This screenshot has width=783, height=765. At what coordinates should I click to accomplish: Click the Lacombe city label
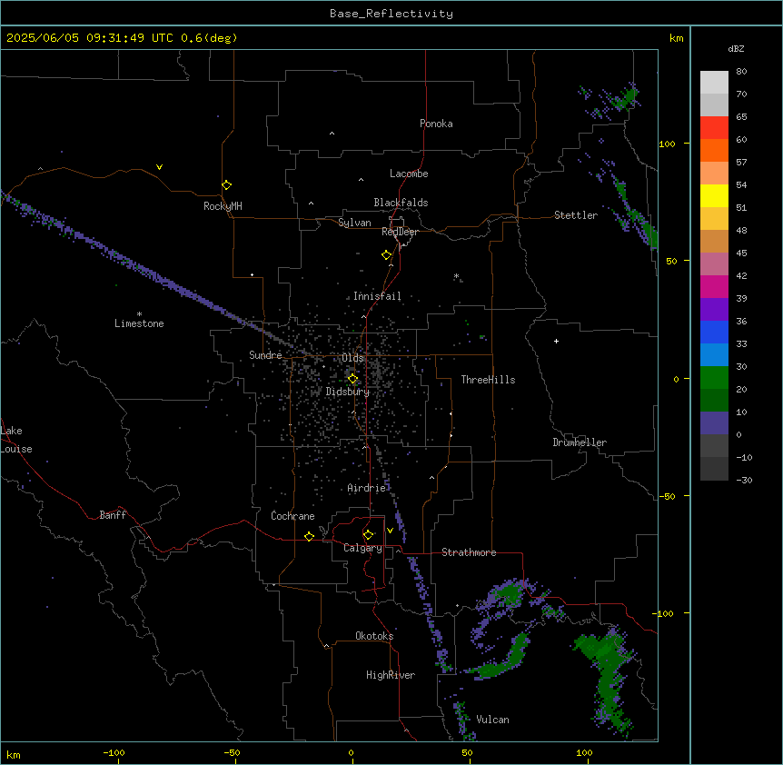(x=409, y=174)
